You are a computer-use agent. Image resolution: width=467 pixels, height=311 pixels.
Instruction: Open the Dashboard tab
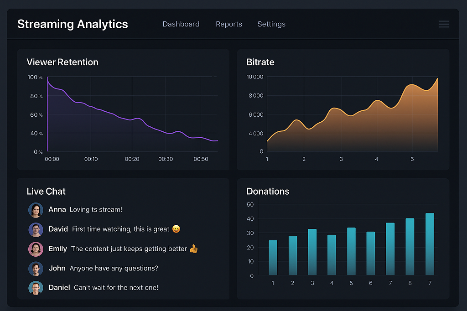181,24
